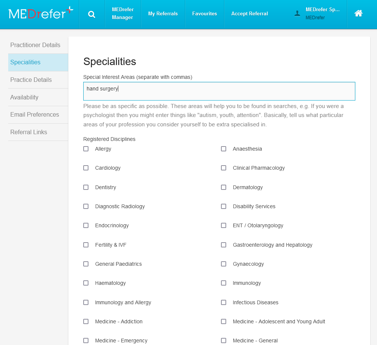Open My Referrals in top navigation

pos(163,14)
